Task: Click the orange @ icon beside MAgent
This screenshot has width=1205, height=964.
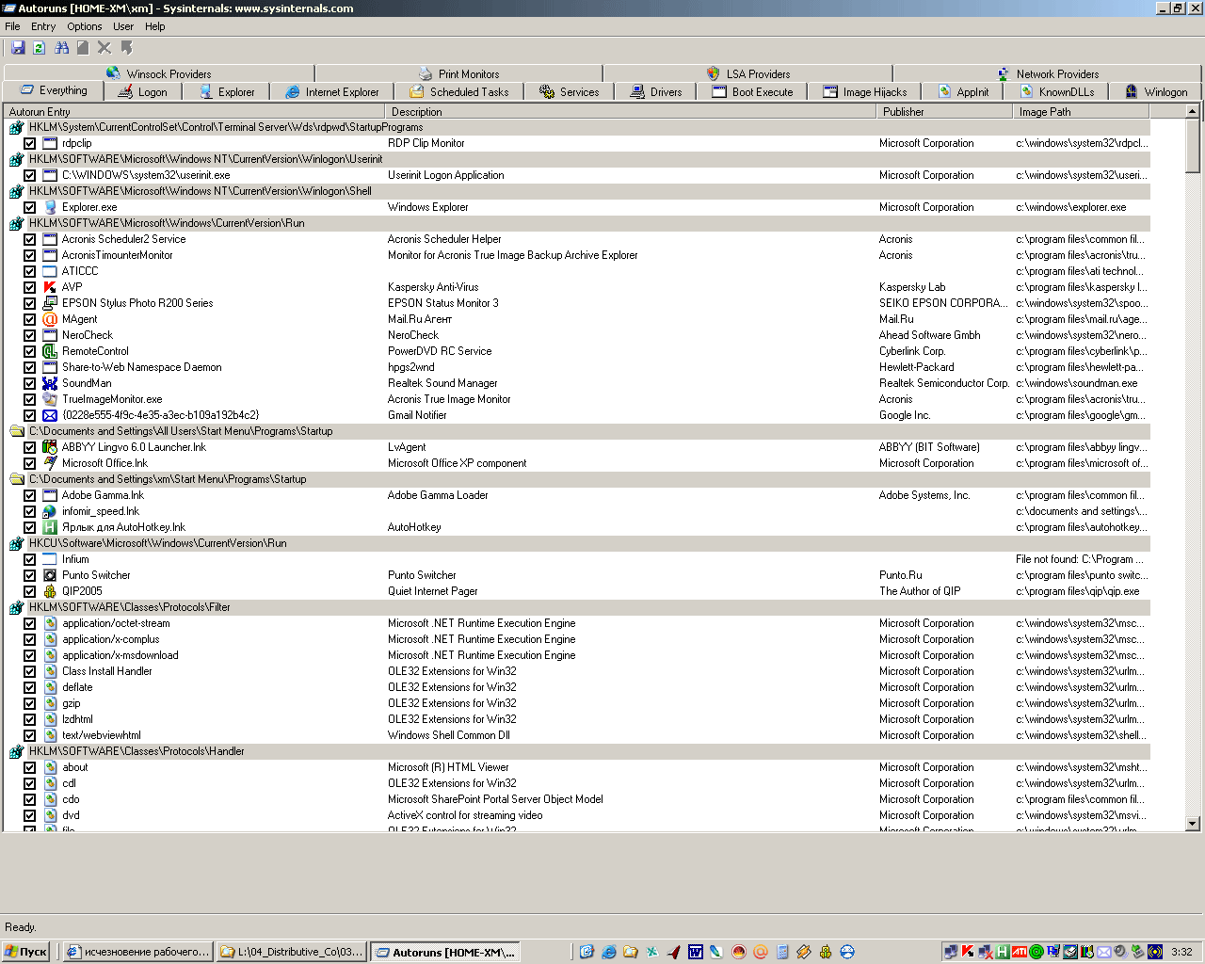Action: (x=50, y=319)
